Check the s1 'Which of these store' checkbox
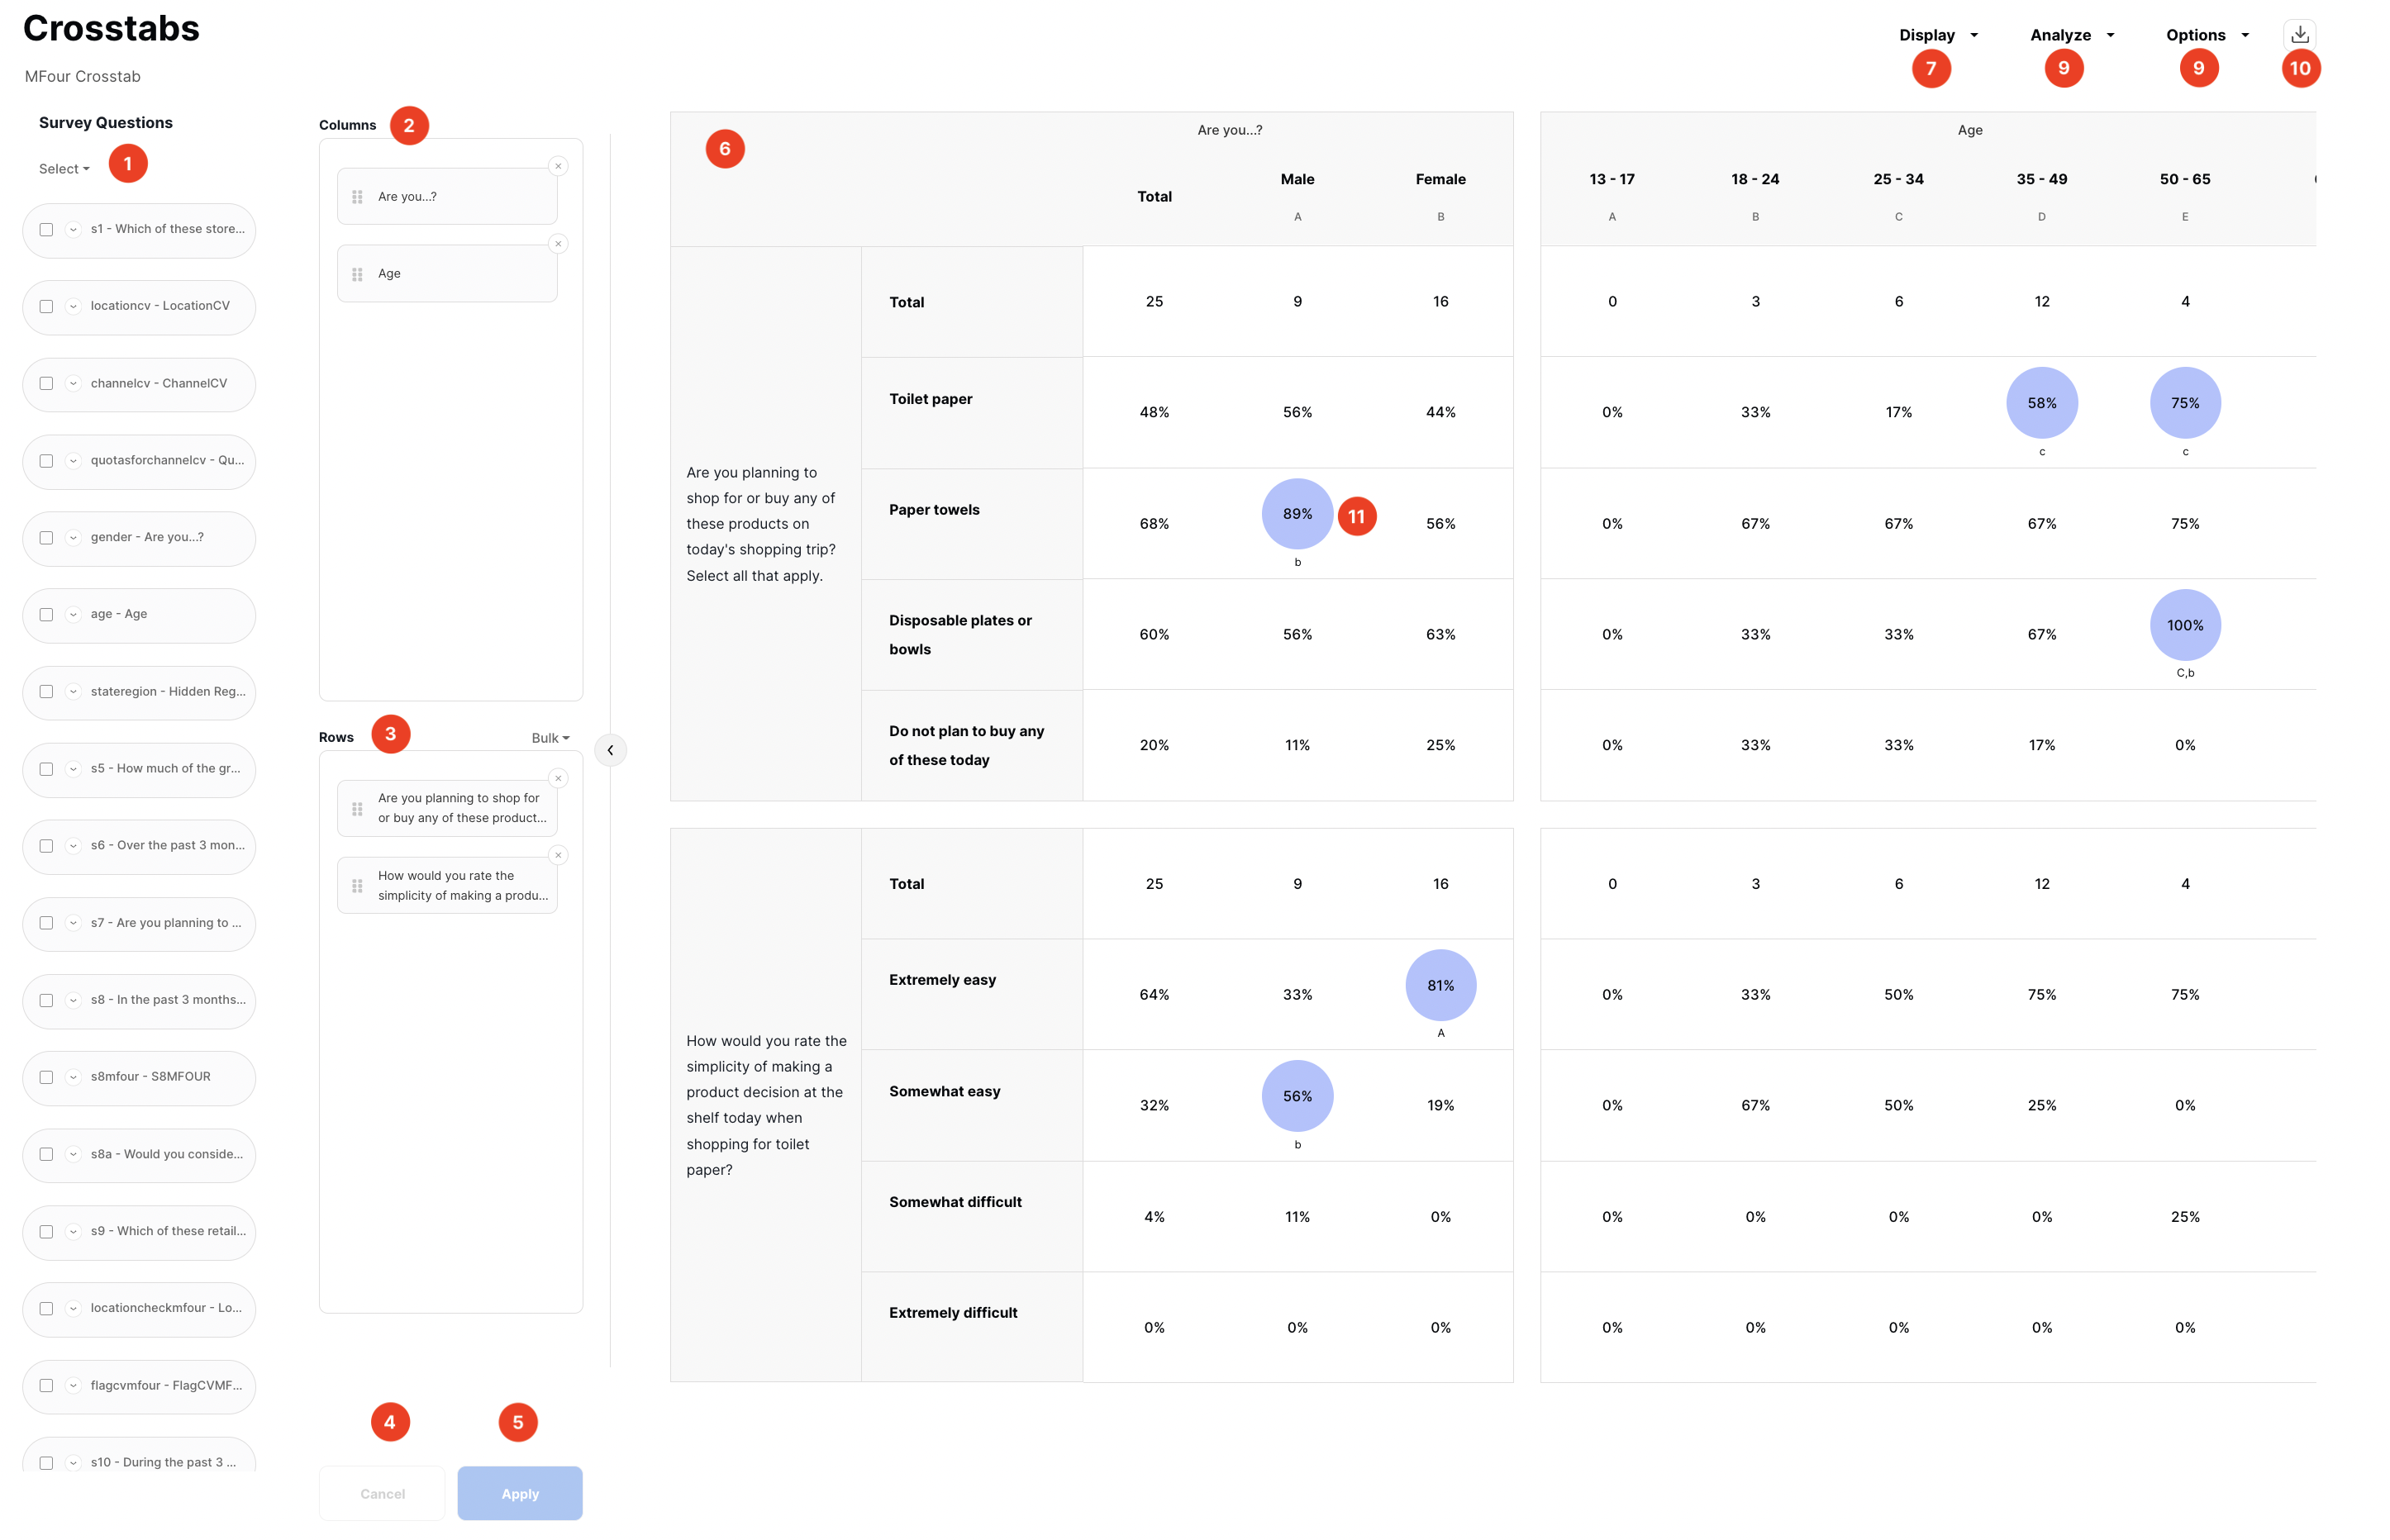The image size is (2390, 1540). click(x=46, y=229)
